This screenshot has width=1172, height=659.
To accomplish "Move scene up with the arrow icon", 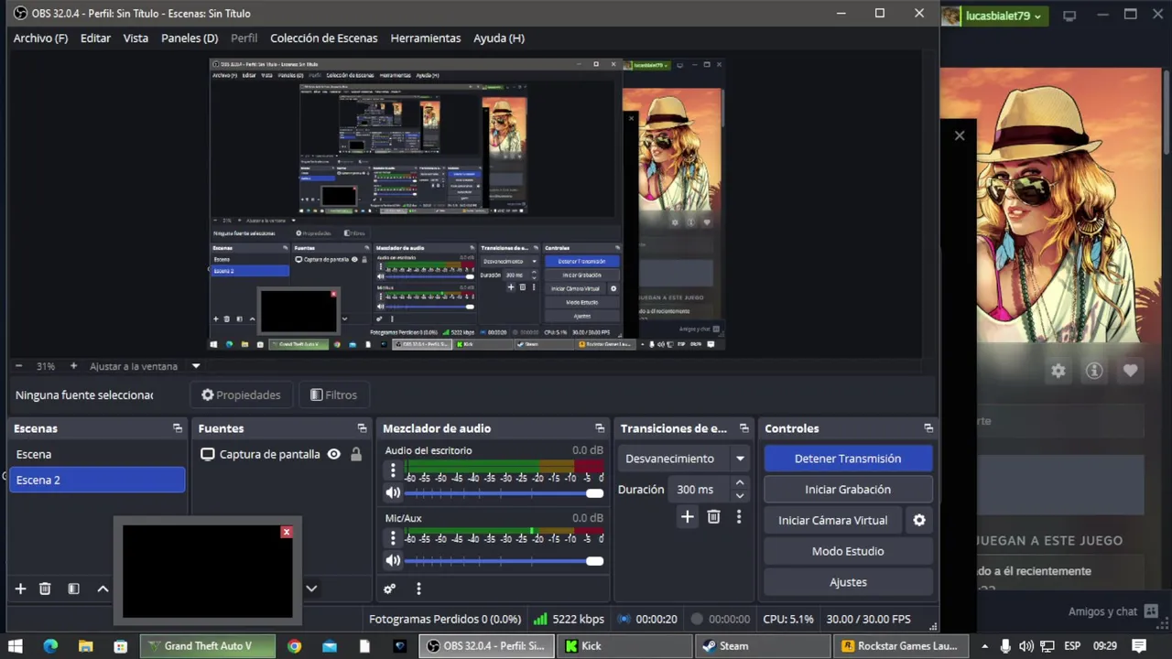I will click(103, 589).
